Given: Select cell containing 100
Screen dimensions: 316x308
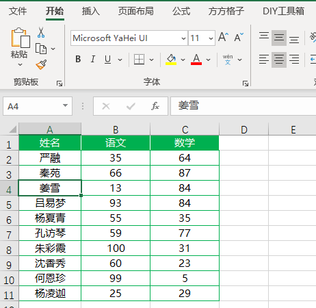Looking at the screenshot, I should (116, 248).
